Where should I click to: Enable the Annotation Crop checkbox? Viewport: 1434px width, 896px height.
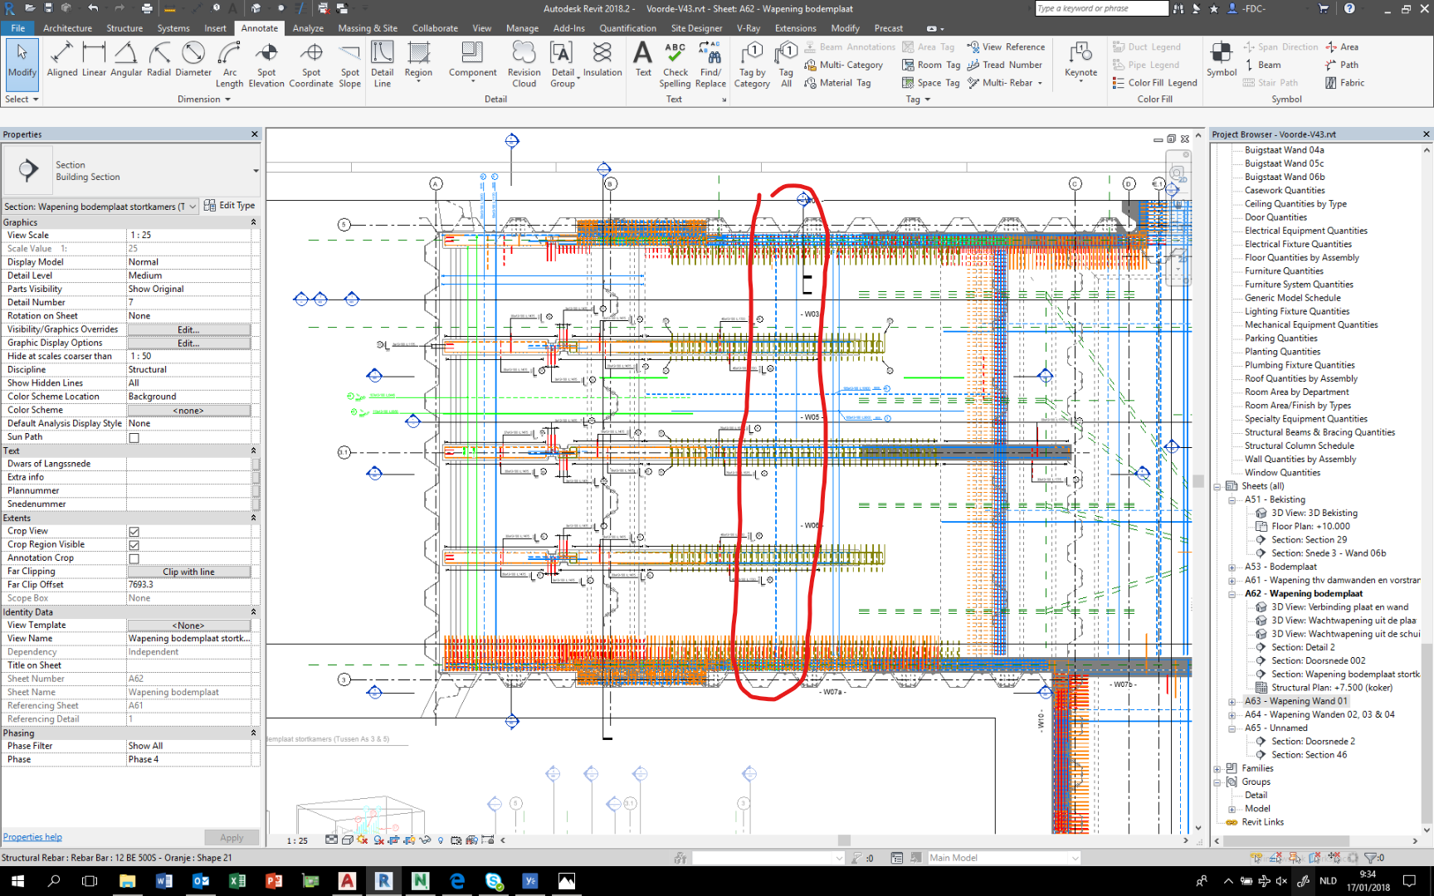(133, 558)
